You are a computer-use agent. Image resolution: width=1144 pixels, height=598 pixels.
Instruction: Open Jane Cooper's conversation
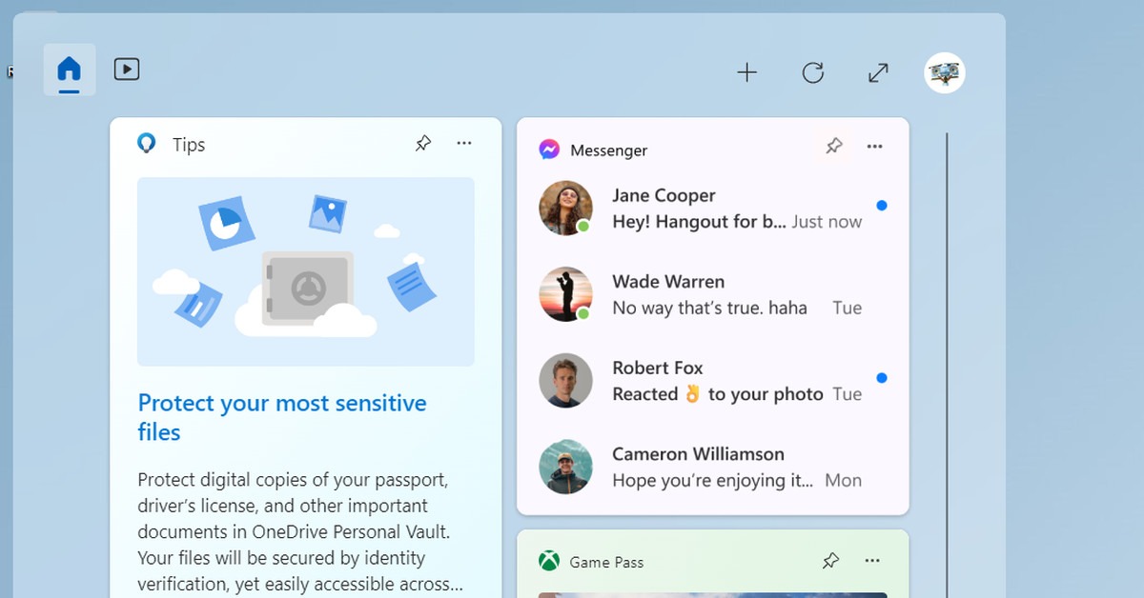(x=713, y=209)
